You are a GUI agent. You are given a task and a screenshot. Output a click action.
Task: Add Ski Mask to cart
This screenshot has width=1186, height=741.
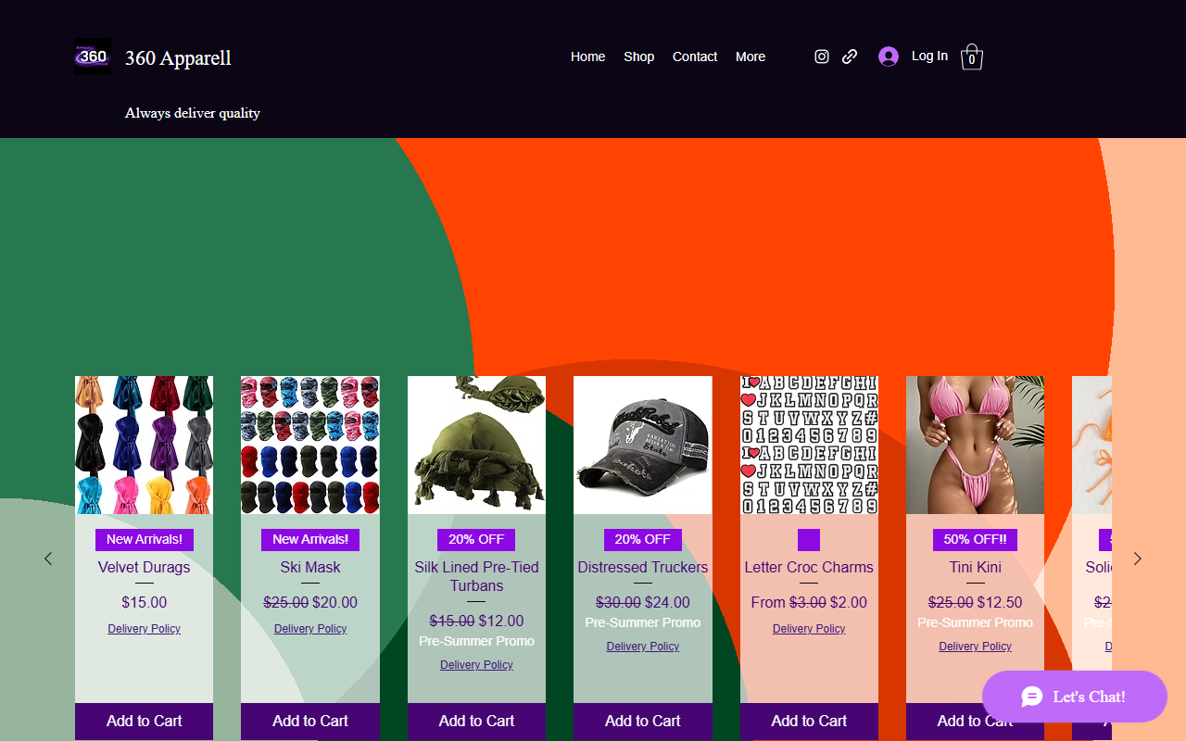pyautogui.click(x=310, y=721)
